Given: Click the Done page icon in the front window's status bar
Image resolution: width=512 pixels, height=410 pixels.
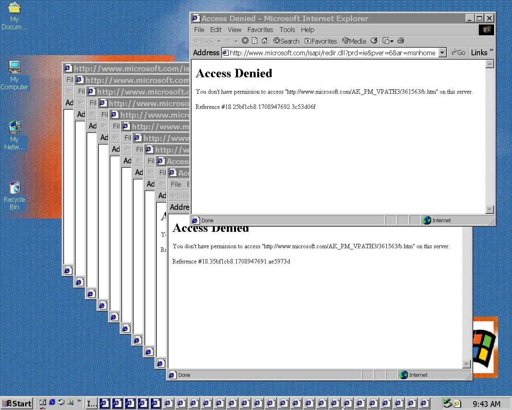Looking at the screenshot, I should coord(195,220).
